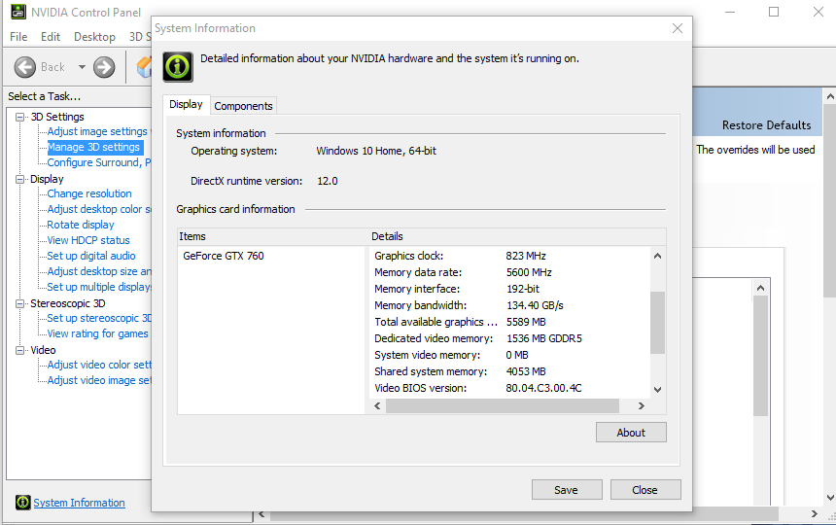Switch to the Display tab
The image size is (836, 525).
(x=186, y=104)
